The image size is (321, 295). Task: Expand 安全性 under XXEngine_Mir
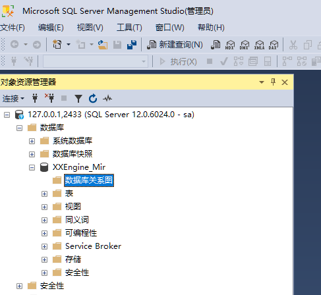click(44, 273)
